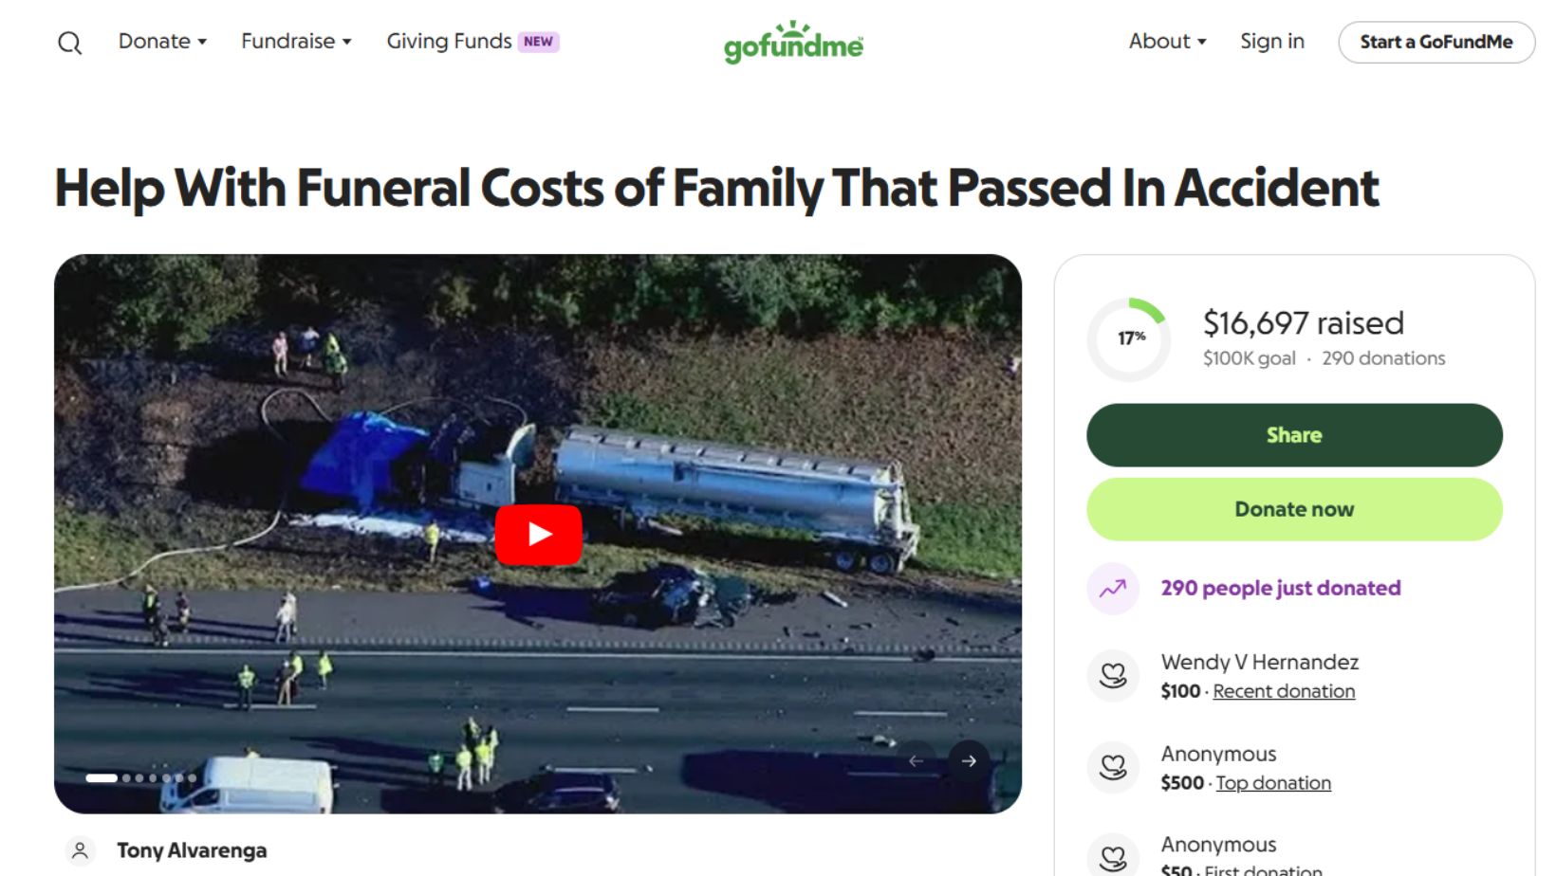Expand the Donate dropdown menu
This screenshot has height=876, width=1556.
pos(162,42)
